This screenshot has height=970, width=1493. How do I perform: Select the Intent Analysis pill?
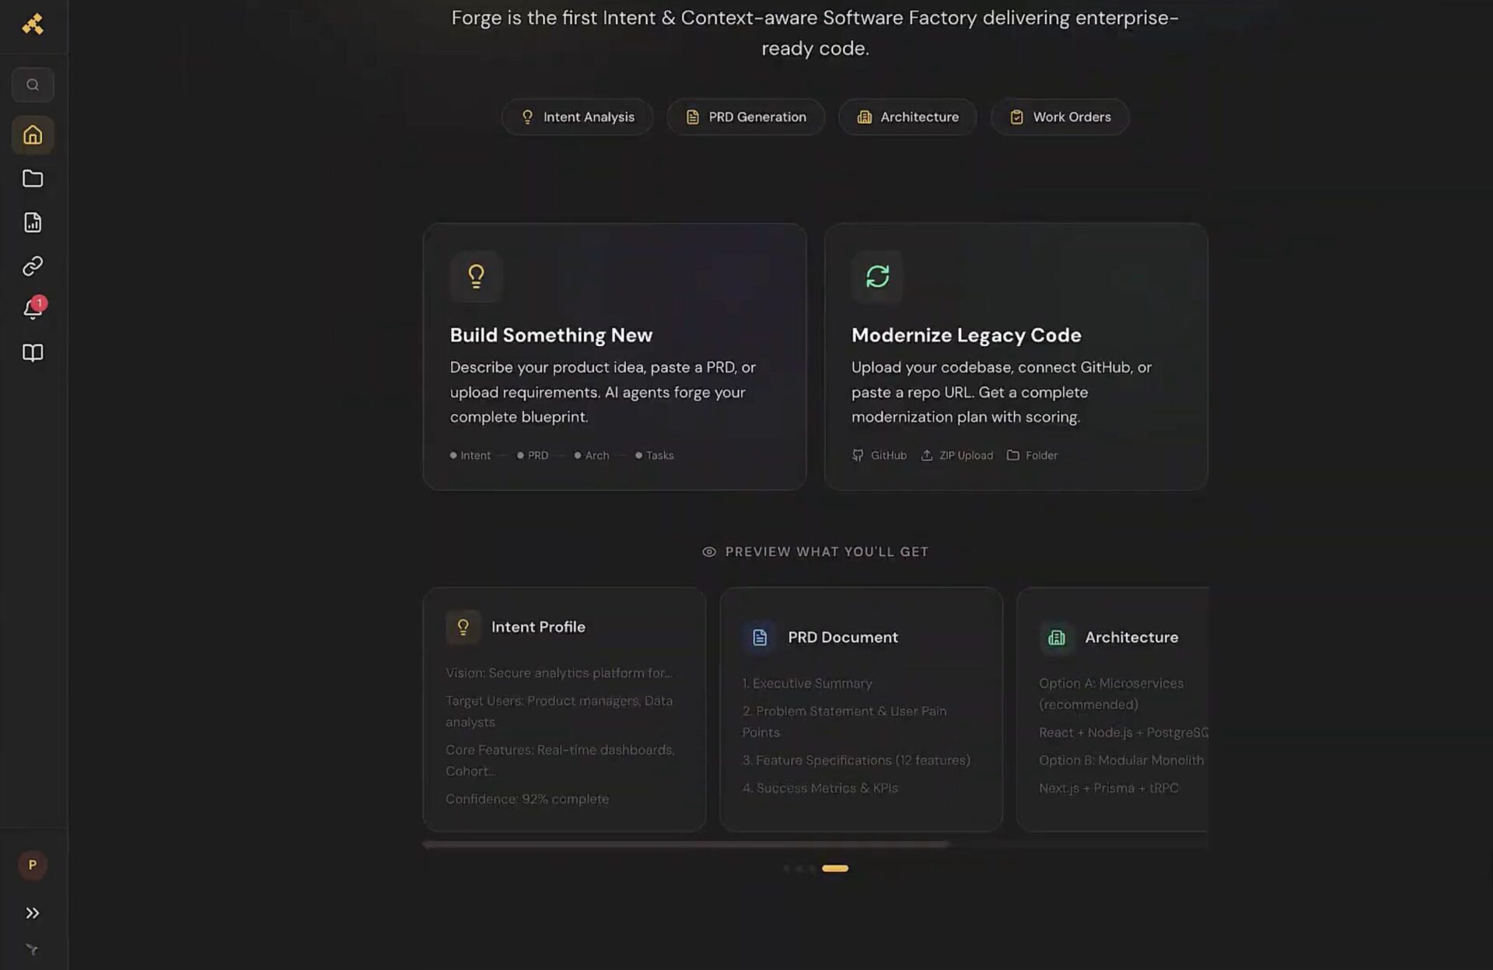pos(577,117)
